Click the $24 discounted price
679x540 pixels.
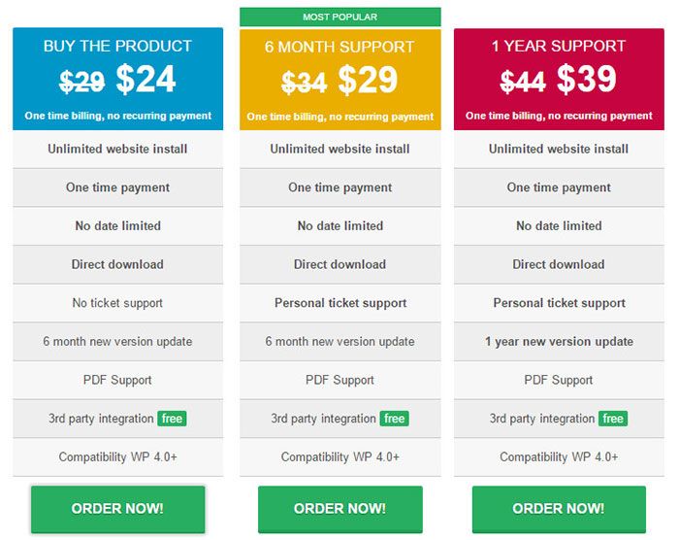(x=145, y=81)
